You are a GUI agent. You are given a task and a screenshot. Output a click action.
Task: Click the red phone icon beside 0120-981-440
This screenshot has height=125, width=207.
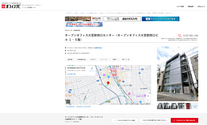coord(180,35)
